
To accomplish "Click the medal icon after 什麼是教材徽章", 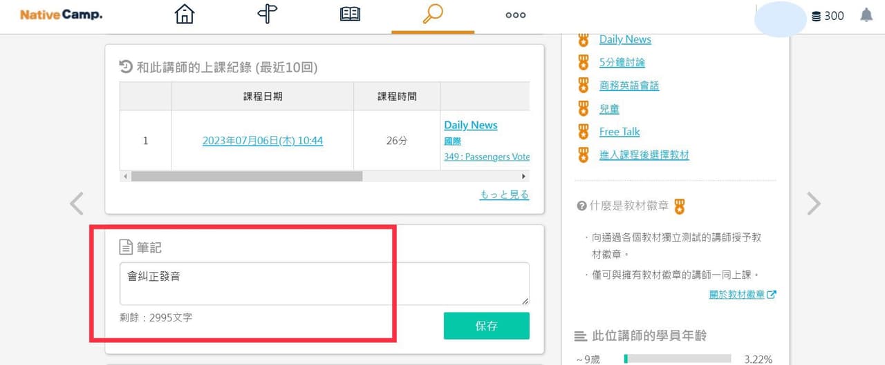I will (680, 206).
